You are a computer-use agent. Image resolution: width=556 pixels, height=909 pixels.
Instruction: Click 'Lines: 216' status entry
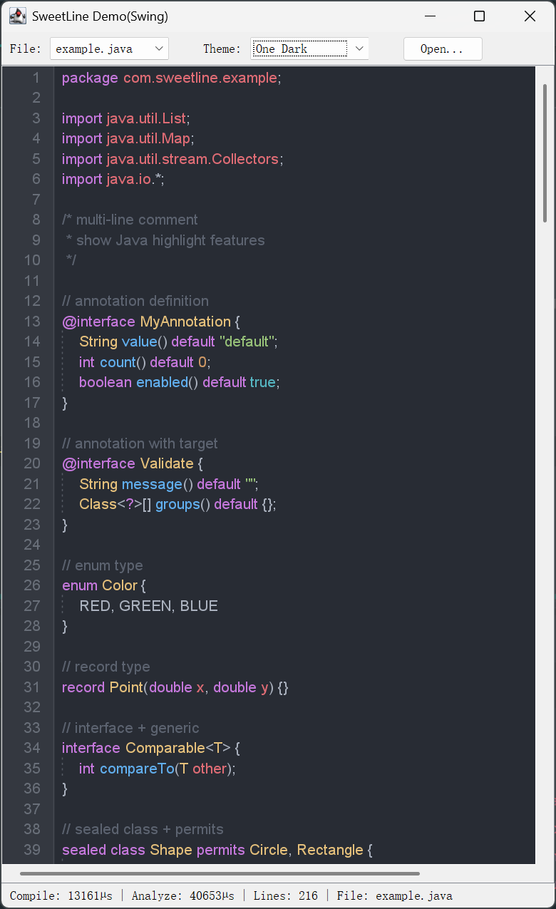tap(286, 896)
